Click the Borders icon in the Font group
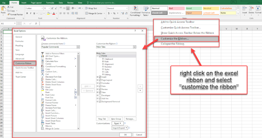This screenshot has width=262, height=138. point(41,13)
